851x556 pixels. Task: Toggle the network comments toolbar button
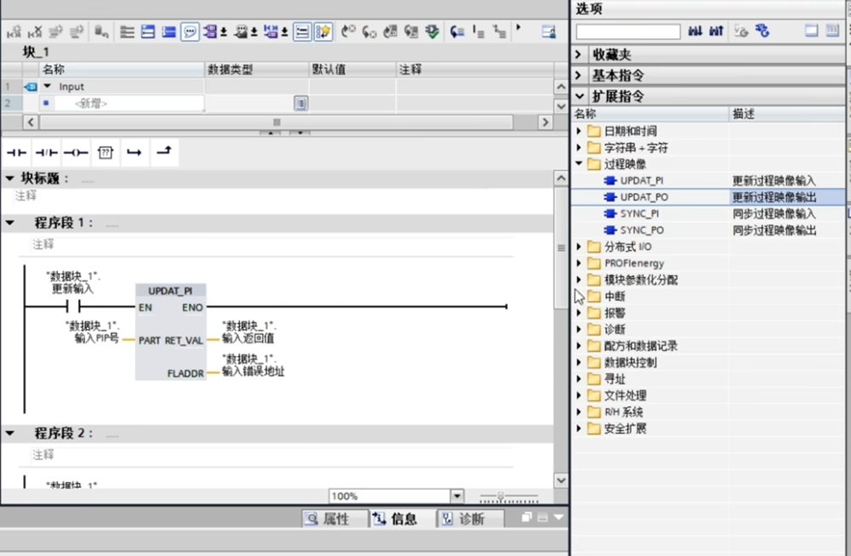190,31
